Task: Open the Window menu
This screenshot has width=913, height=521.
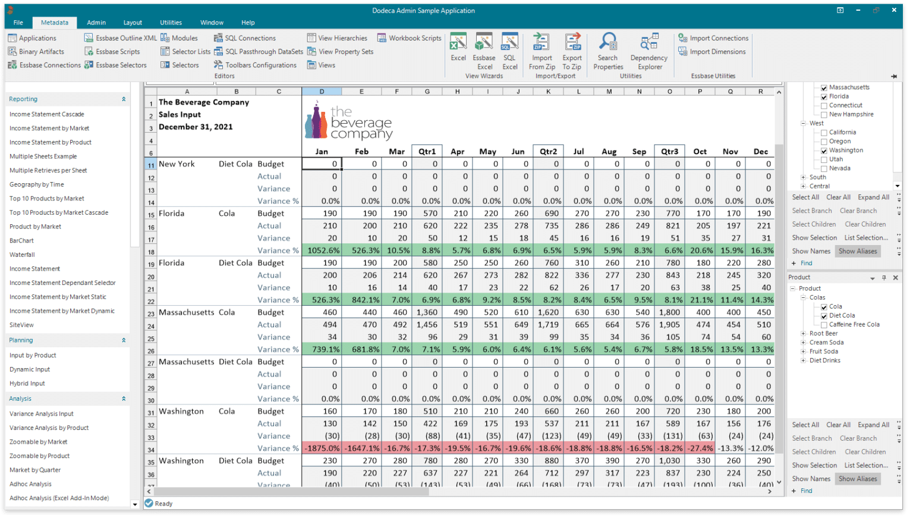Action: (x=212, y=22)
